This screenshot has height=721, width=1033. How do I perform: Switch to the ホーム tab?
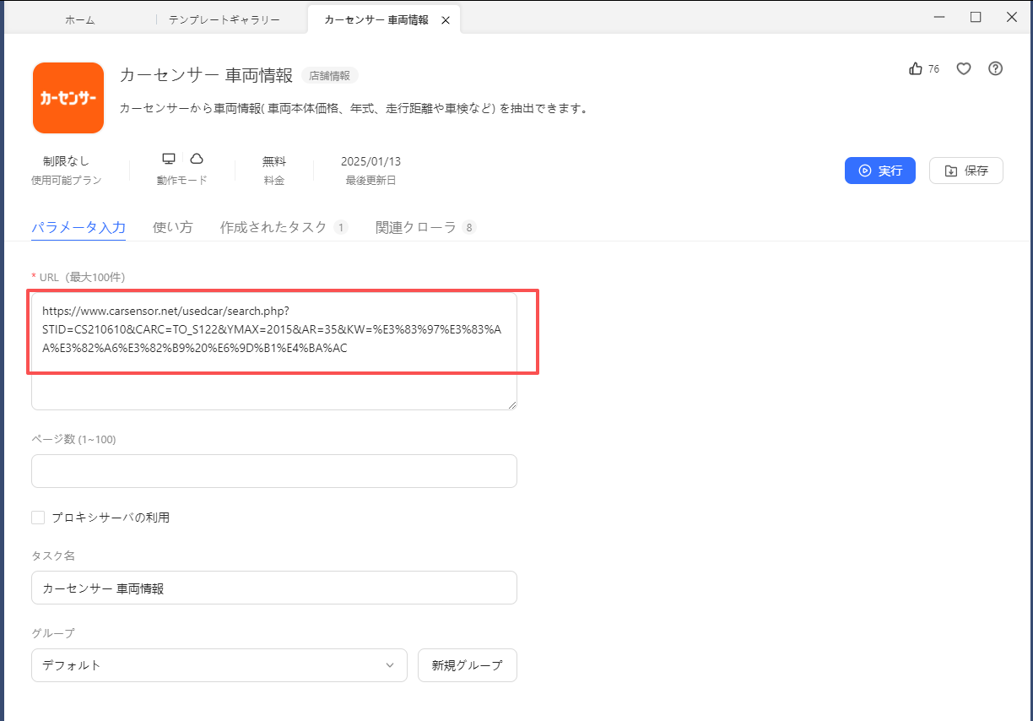click(x=80, y=20)
